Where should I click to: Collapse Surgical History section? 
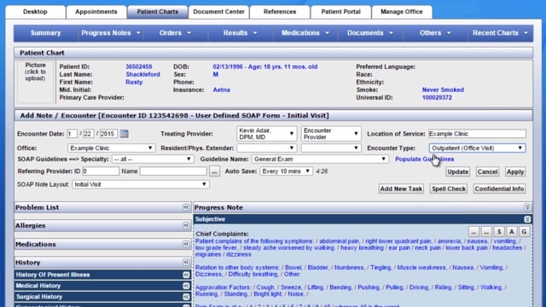tap(186, 297)
